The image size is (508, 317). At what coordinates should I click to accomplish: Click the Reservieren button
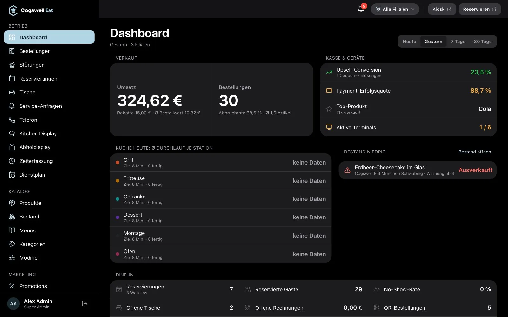(x=480, y=9)
